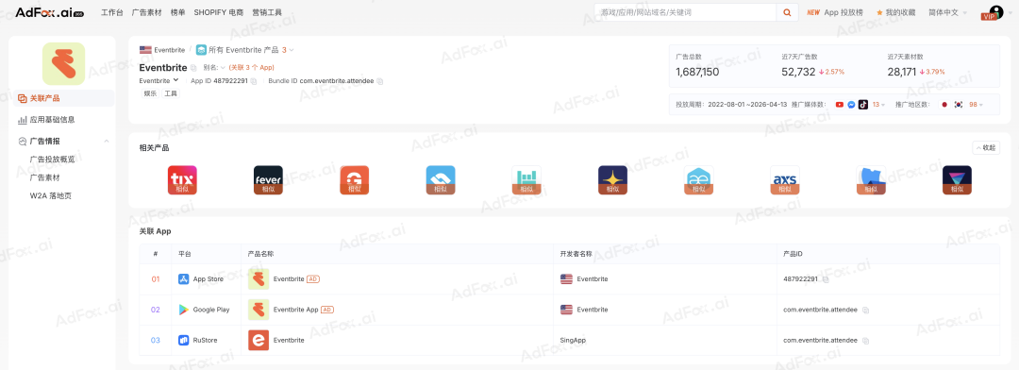Open the 简体中文 language dropdown
Viewport: 1019px width, 370px height.
pos(947,12)
